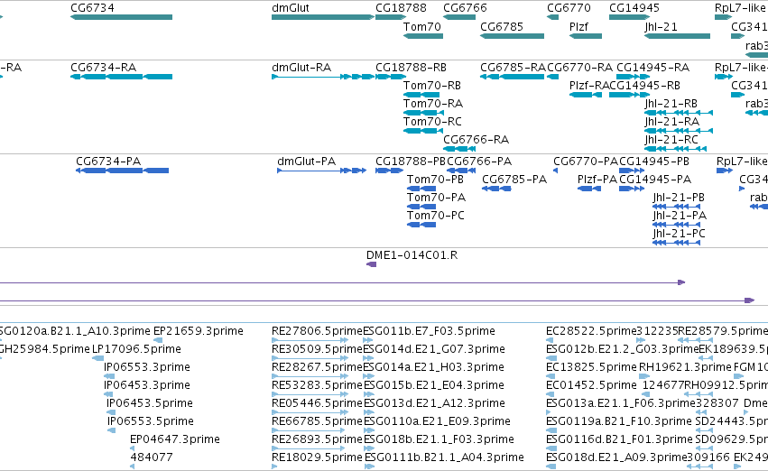Viewport: 768px width, 471px height.
Task: Click the Jhl-21-RB transcript label
Action: point(671,103)
